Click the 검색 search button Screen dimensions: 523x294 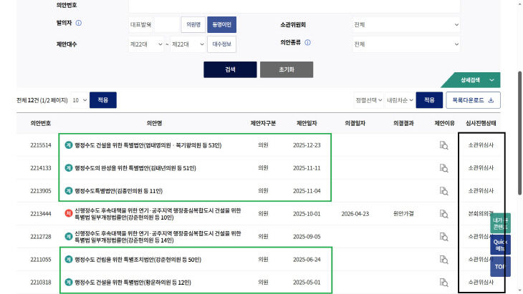click(230, 69)
